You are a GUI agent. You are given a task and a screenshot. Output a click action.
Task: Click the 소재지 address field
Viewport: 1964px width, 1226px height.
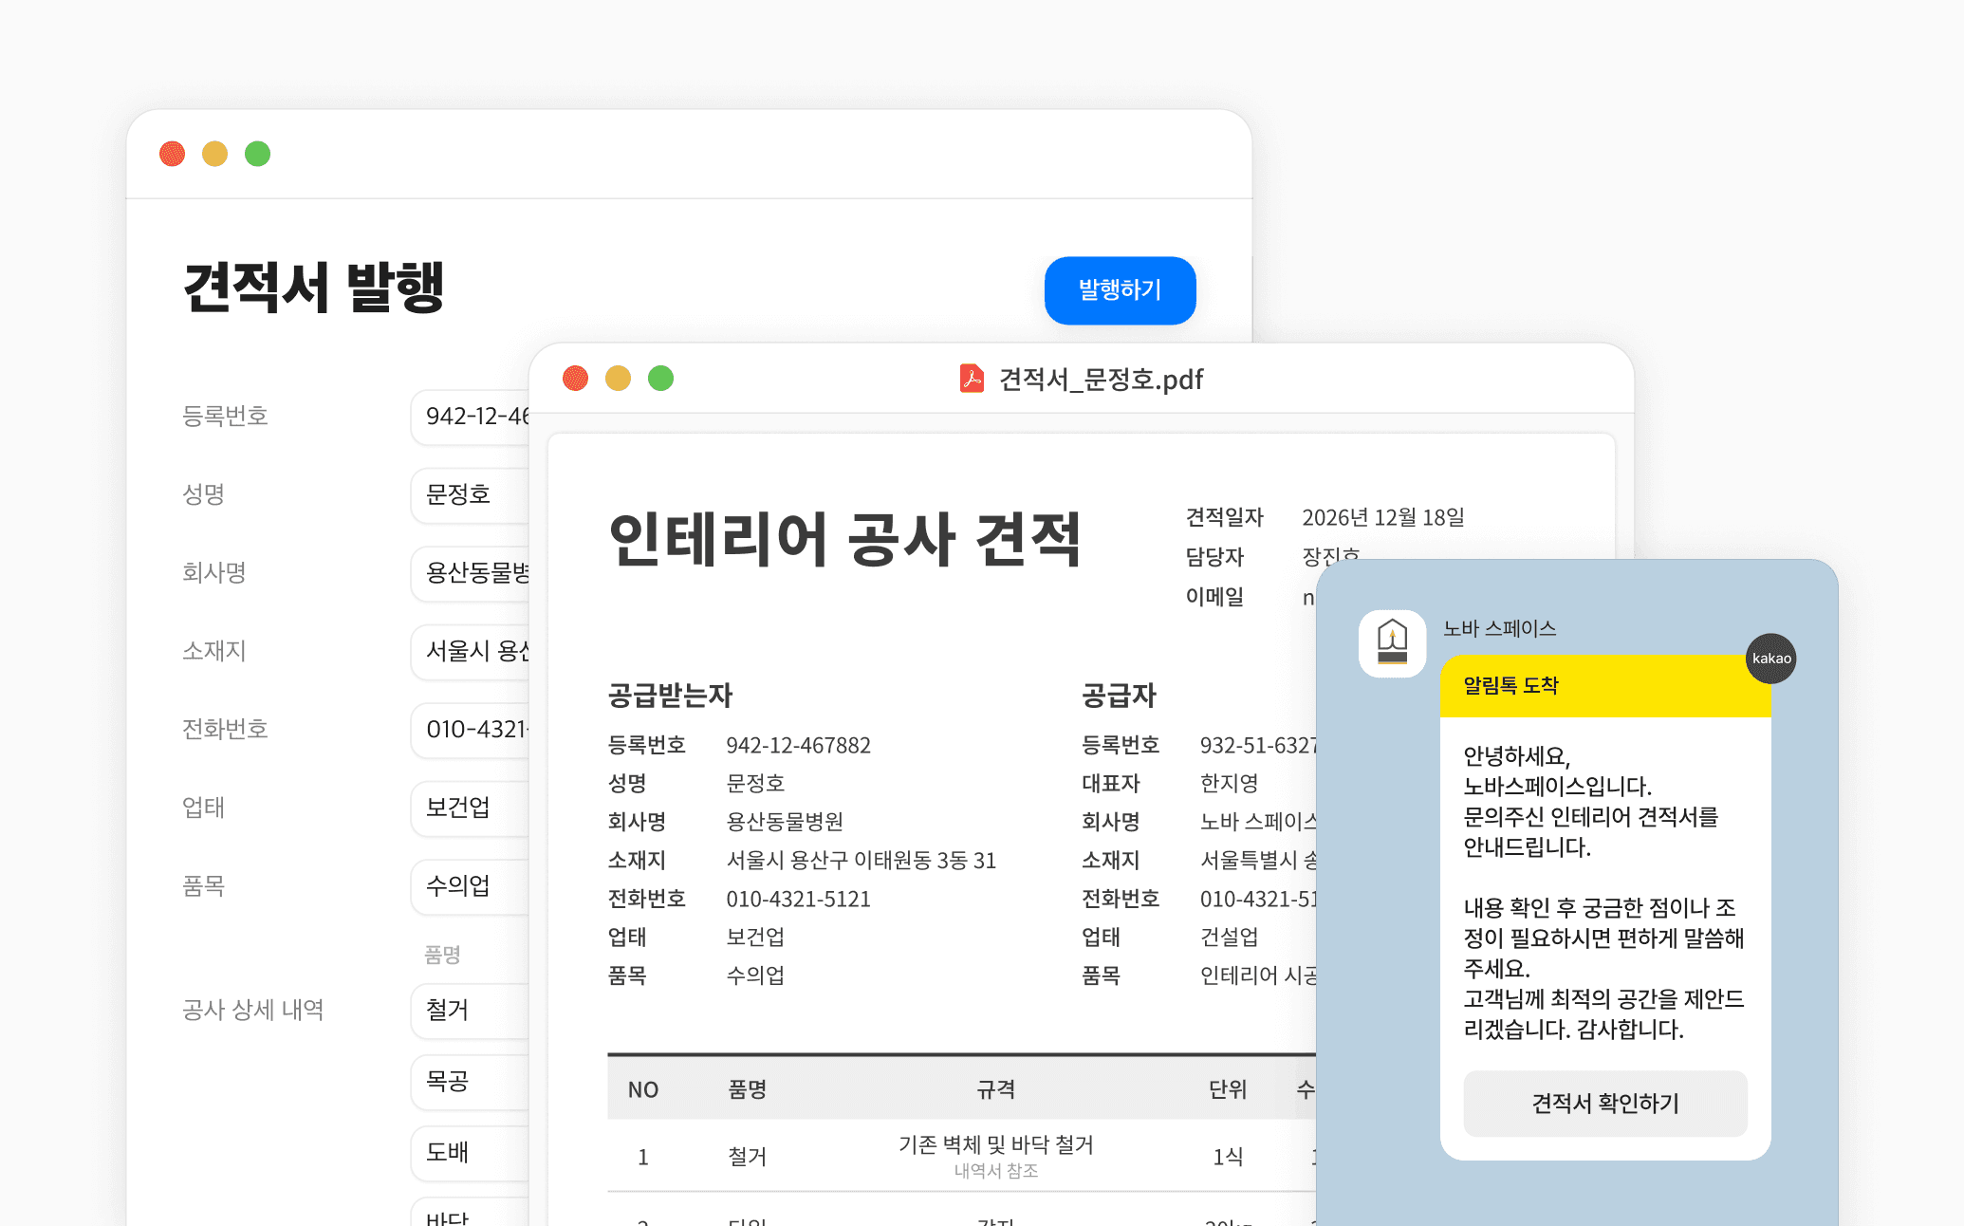pyautogui.click(x=472, y=651)
